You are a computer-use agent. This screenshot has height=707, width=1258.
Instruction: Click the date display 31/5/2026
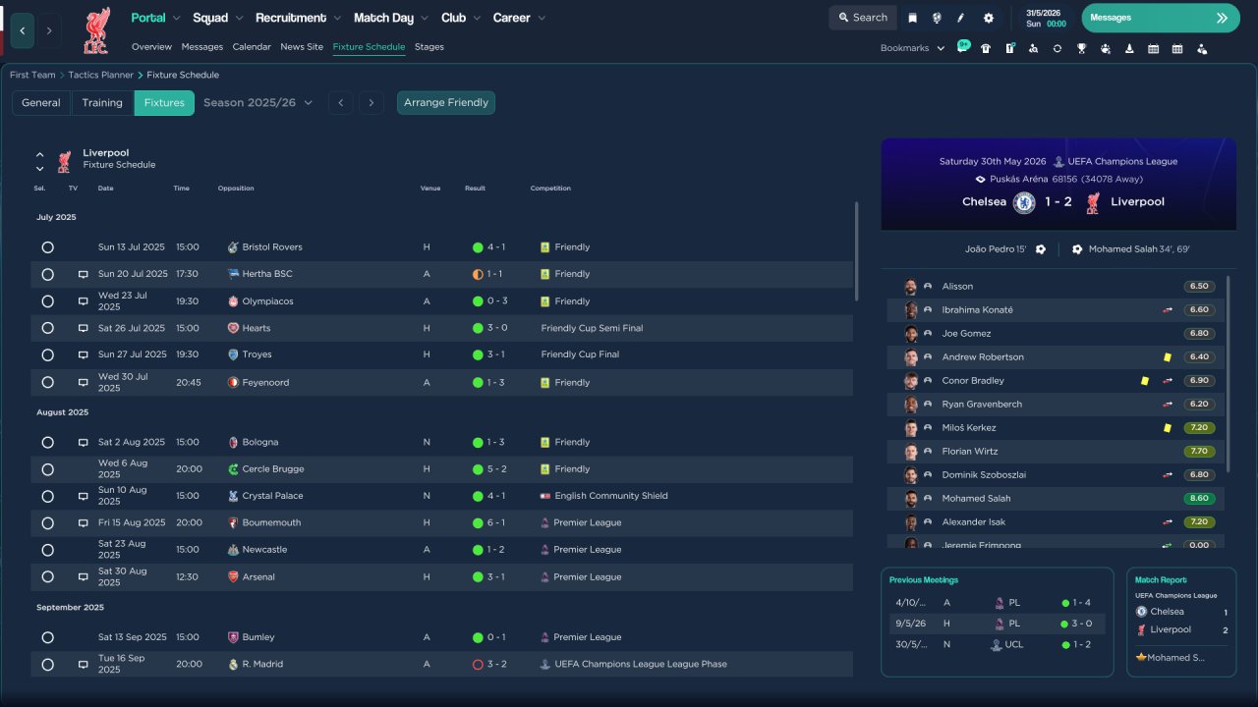[x=1045, y=13]
